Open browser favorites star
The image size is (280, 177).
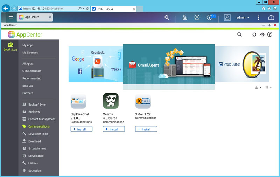(x=269, y=8)
